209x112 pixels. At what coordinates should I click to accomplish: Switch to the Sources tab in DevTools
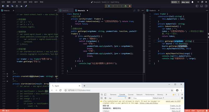131,95
